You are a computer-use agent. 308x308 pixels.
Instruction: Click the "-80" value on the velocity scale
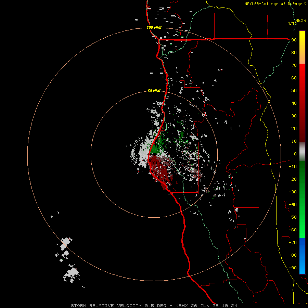click(293, 255)
